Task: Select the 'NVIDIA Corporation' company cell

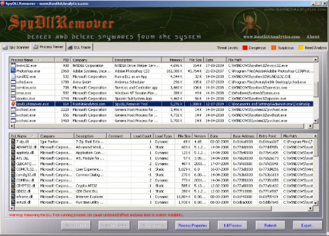Action: point(92,65)
